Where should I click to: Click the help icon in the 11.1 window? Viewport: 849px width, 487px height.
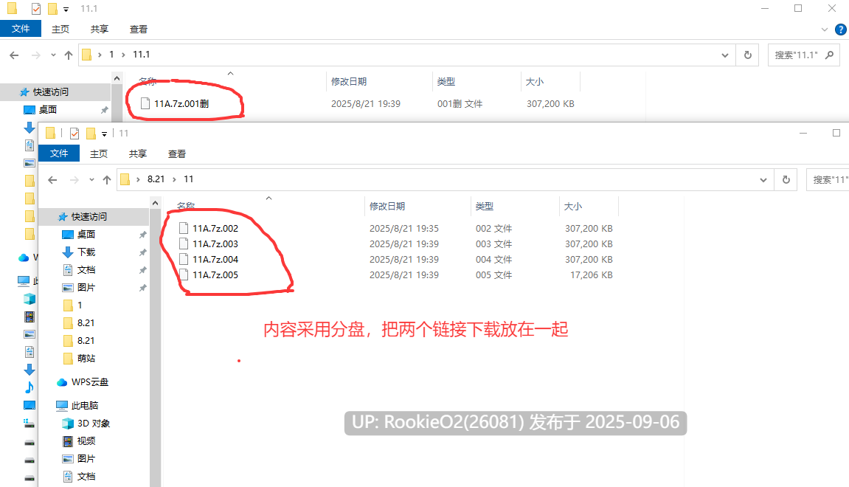[841, 30]
